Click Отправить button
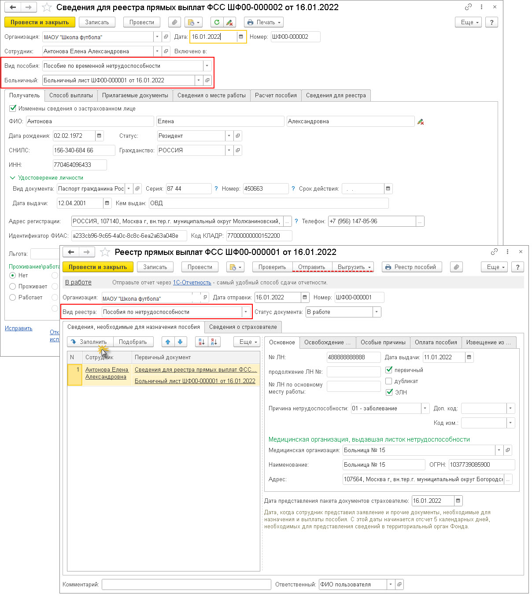 (312, 267)
